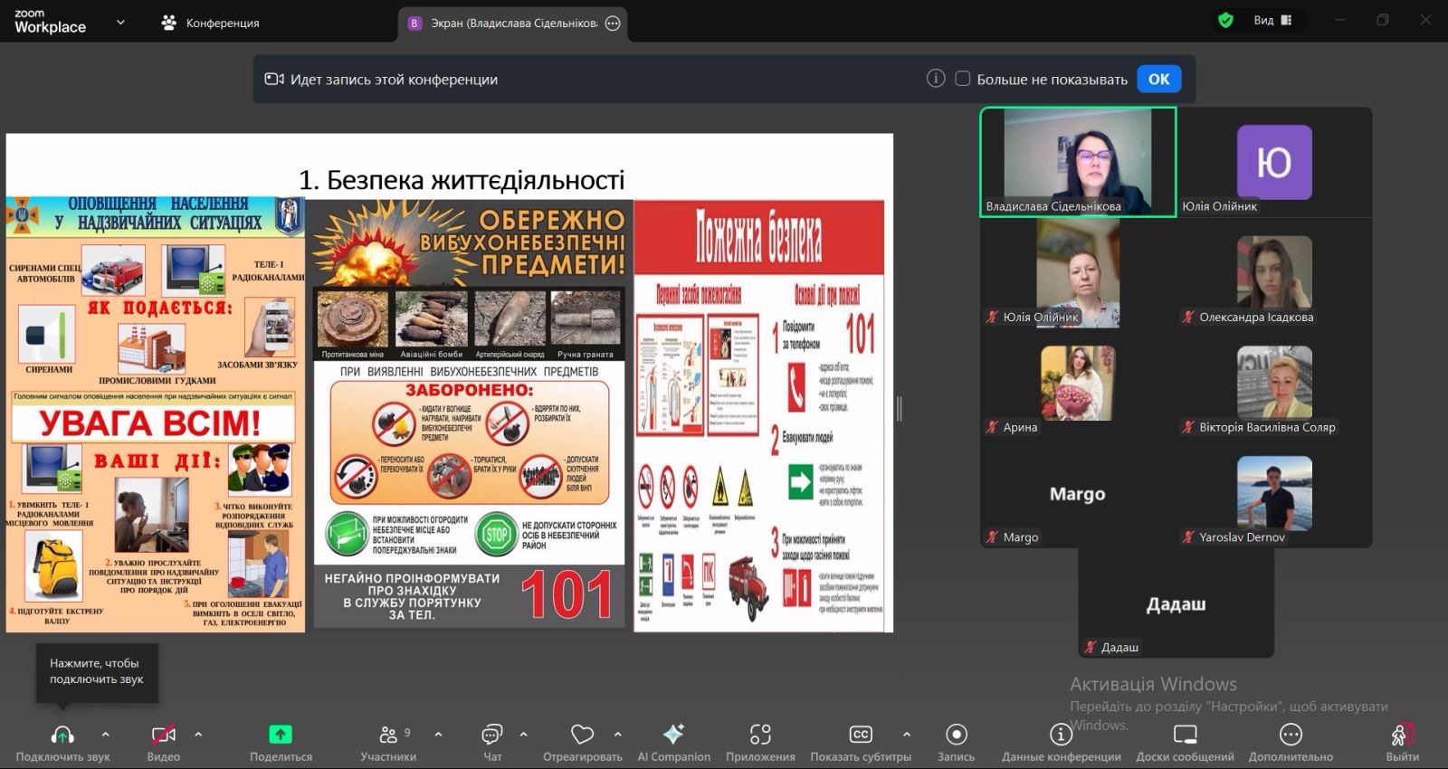Open Доски сообщений whiteboard icon

[1185, 735]
